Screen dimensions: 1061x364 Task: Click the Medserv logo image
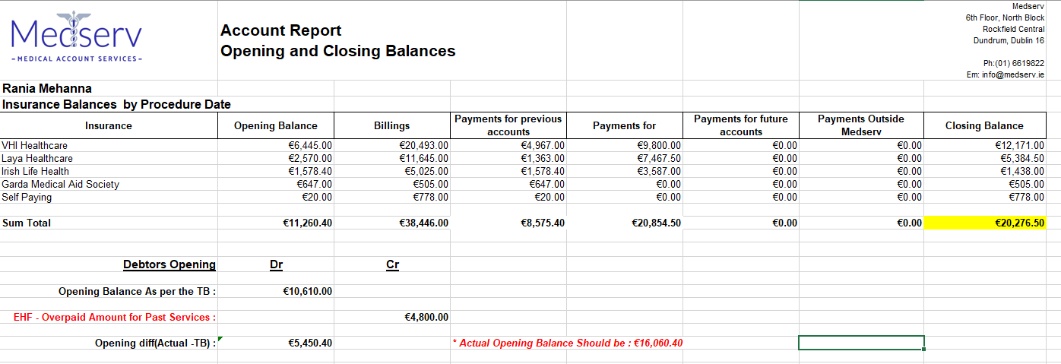point(77,38)
